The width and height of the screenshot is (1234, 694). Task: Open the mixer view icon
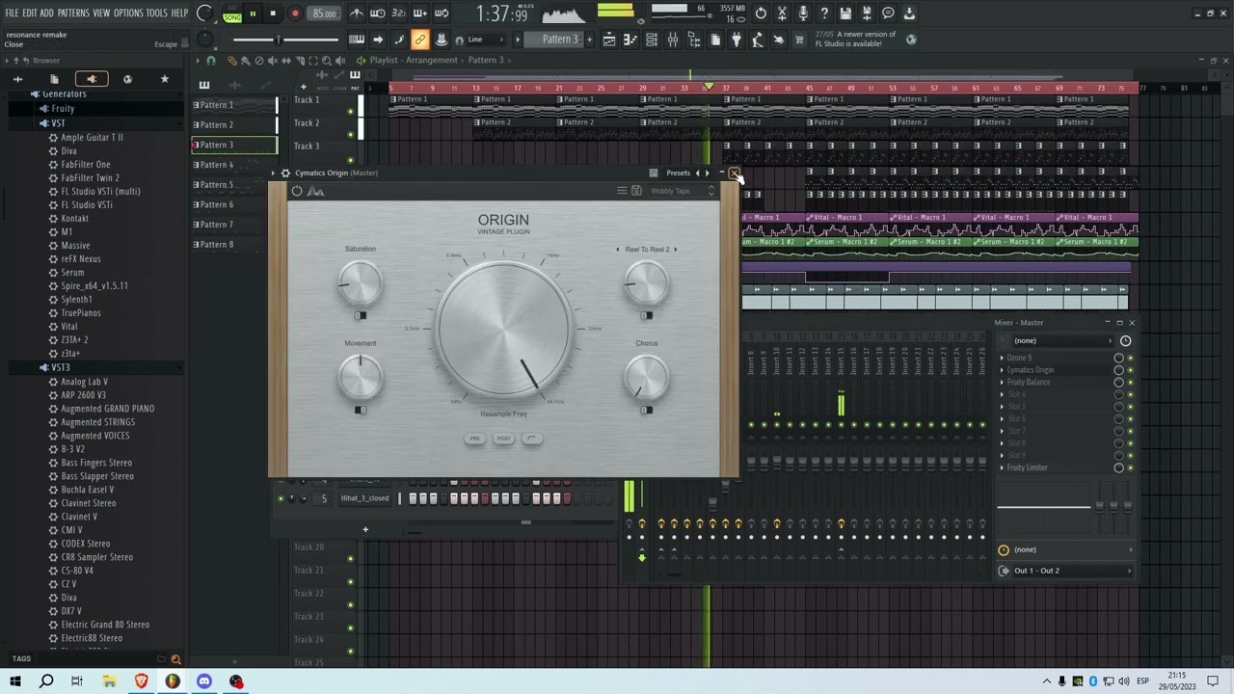coord(673,40)
